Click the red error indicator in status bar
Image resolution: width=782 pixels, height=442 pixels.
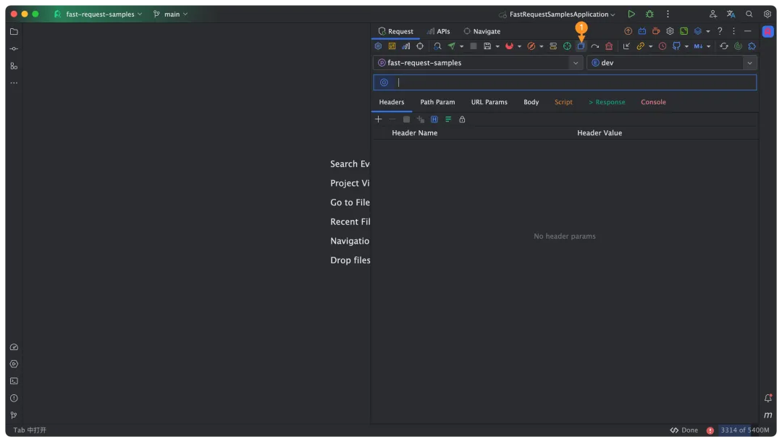[x=710, y=430]
